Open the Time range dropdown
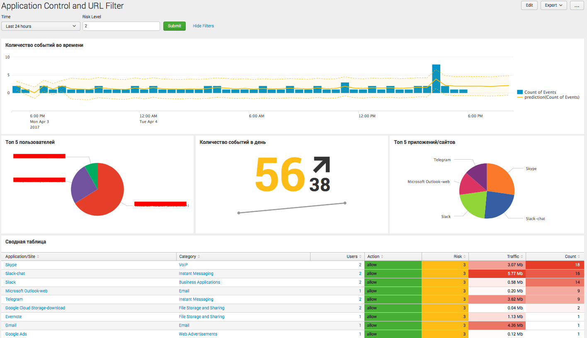The width and height of the screenshot is (587, 338). [x=41, y=26]
